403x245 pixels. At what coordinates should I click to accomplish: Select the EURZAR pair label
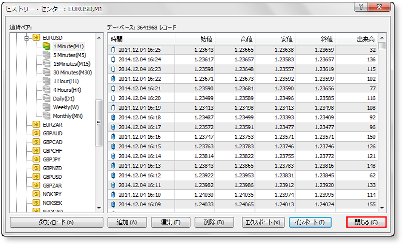(x=52, y=125)
